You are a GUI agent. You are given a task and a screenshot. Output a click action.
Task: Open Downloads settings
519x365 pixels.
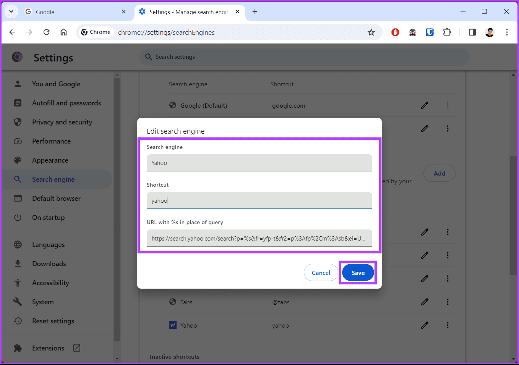[x=49, y=264]
